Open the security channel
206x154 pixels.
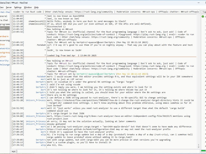(4, 60)
